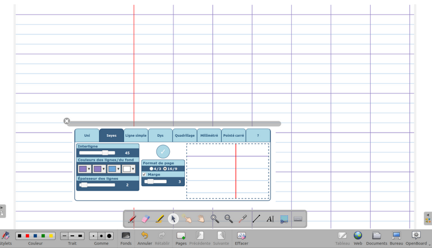Select medium Trait line width
This screenshot has width=432, height=248.
[72, 236]
